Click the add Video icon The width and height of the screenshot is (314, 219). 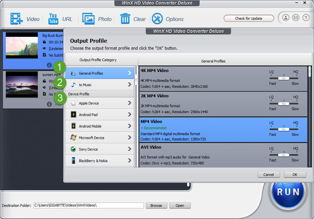[17, 19]
